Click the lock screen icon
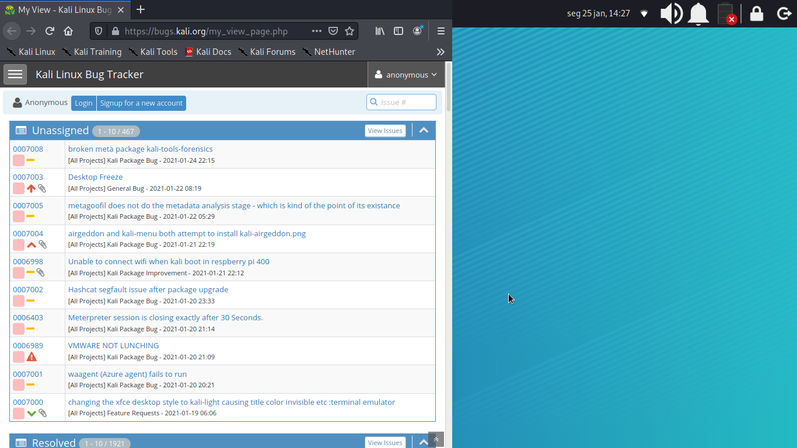Viewport: 797px width, 448px height. pyautogui.click(x=756, y=13)
